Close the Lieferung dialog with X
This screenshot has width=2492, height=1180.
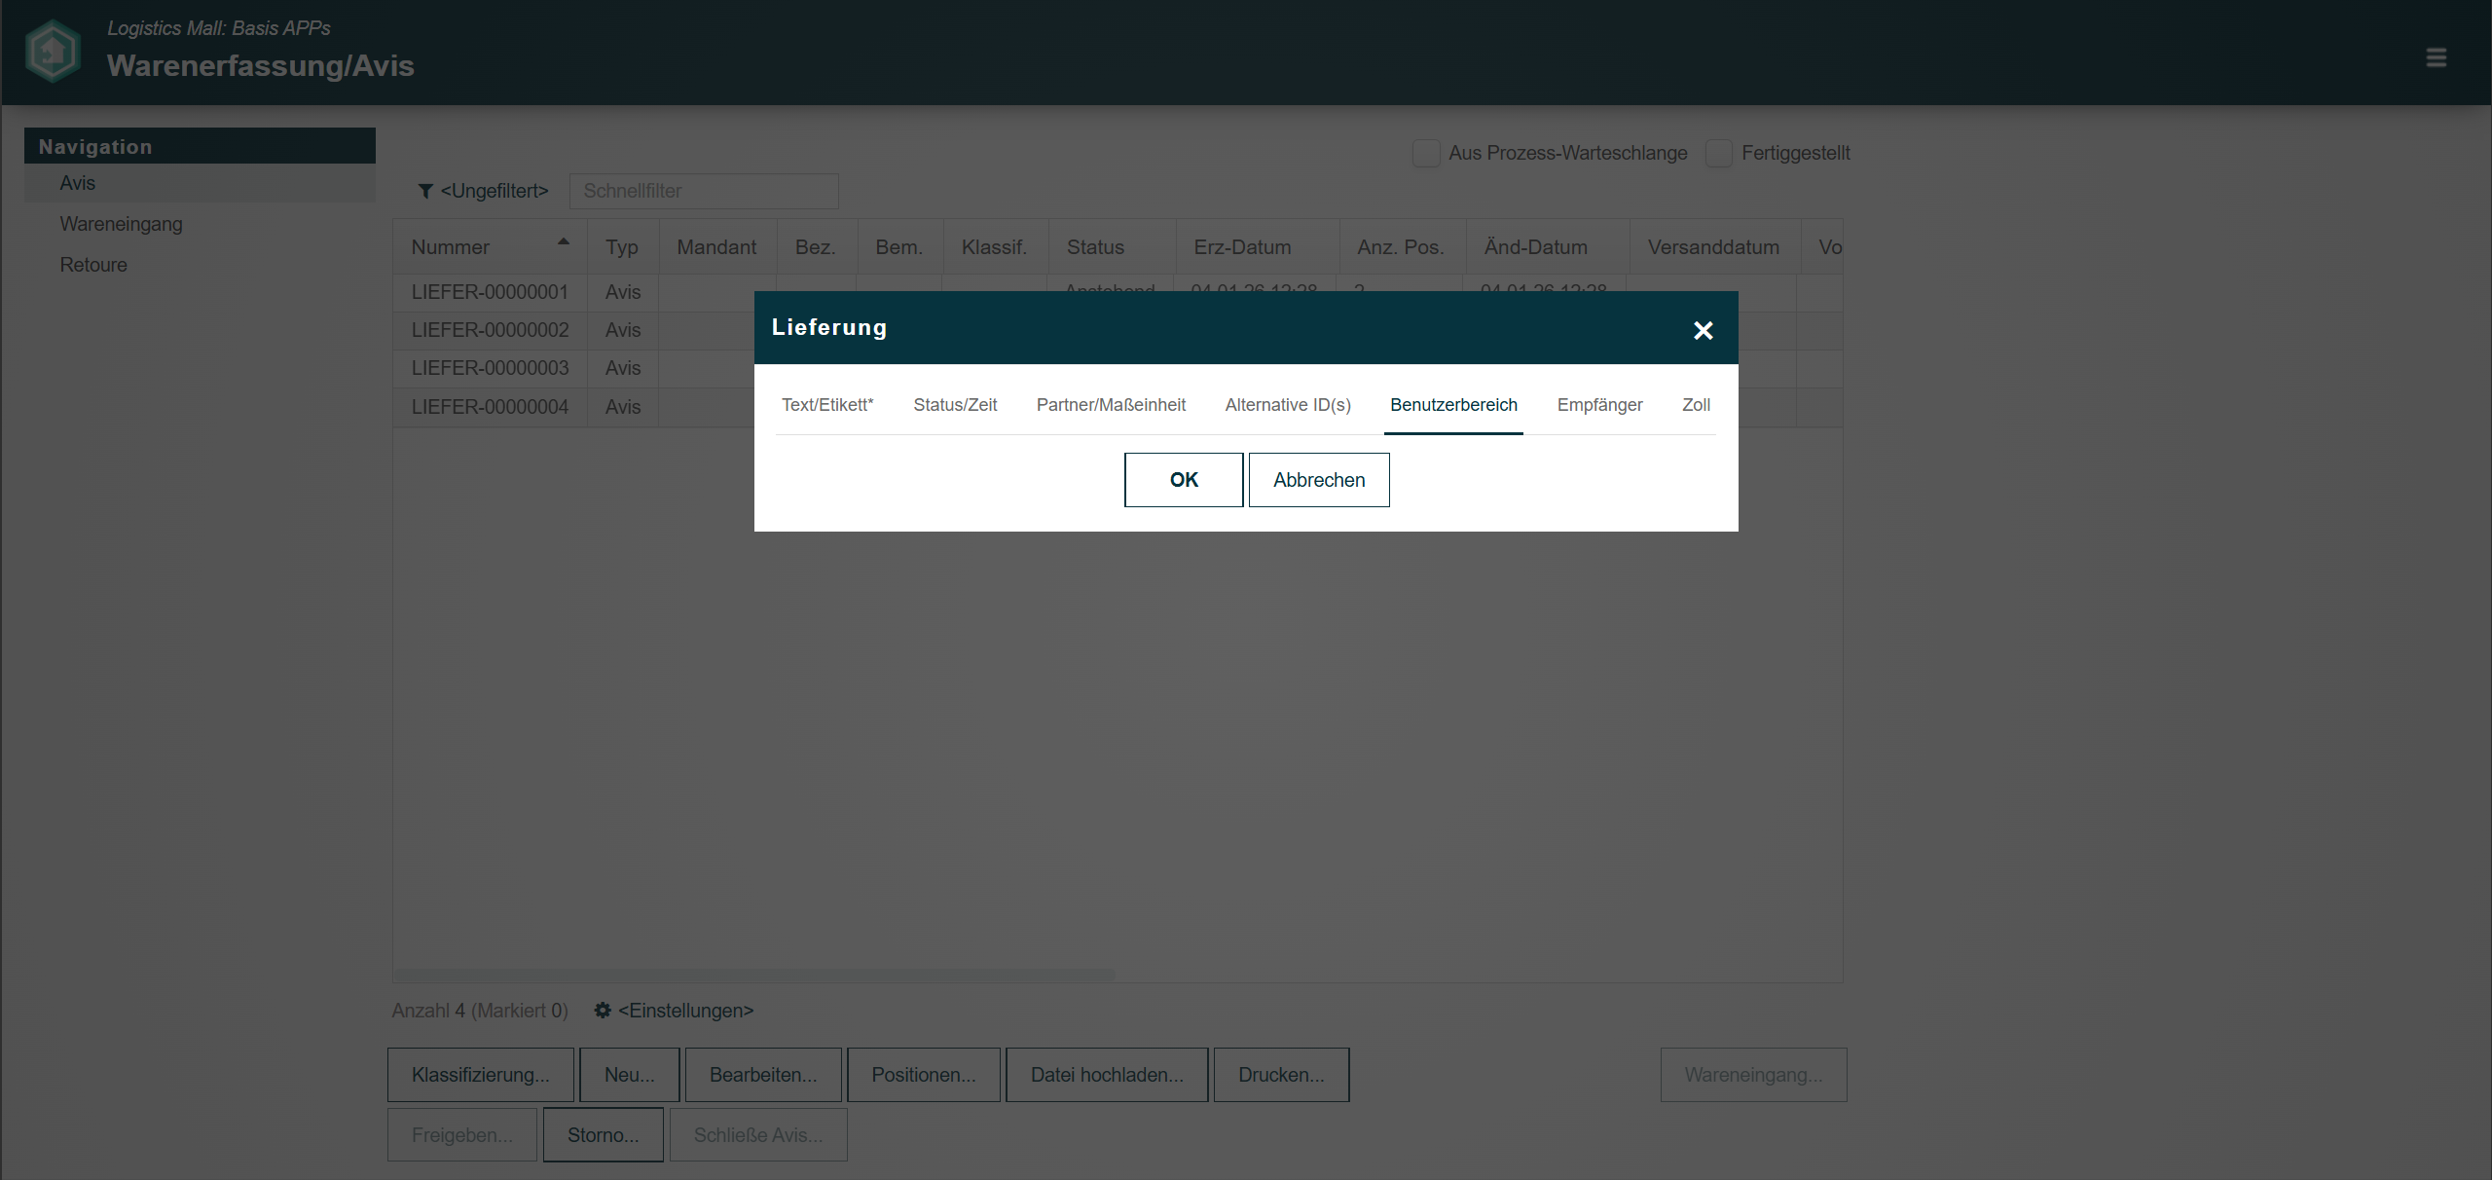tap(1703, 331)
